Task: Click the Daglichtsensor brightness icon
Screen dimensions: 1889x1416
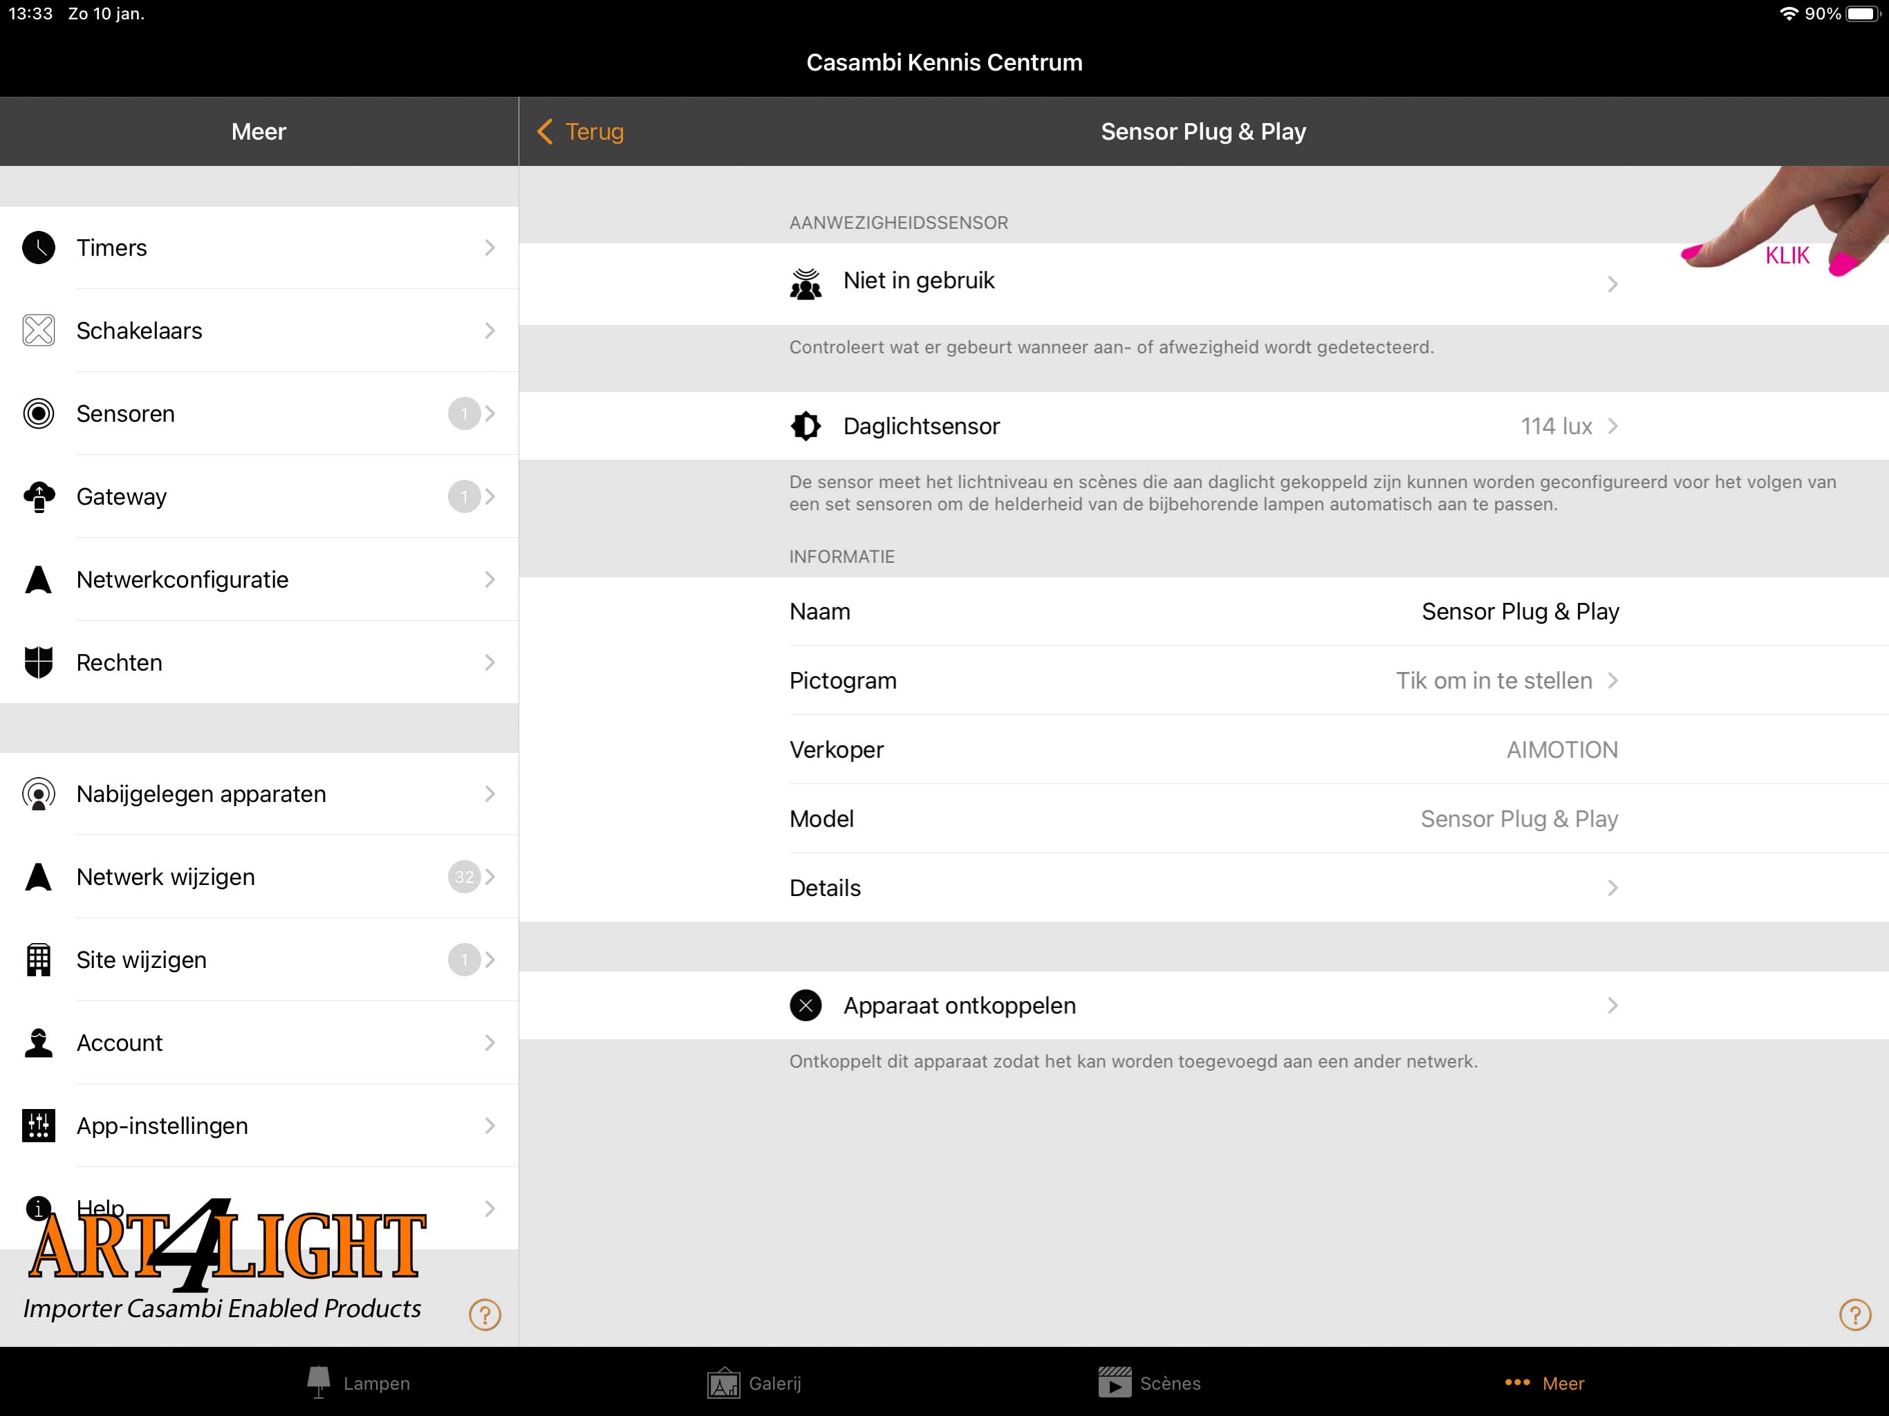Action: (x=806, y=425)
